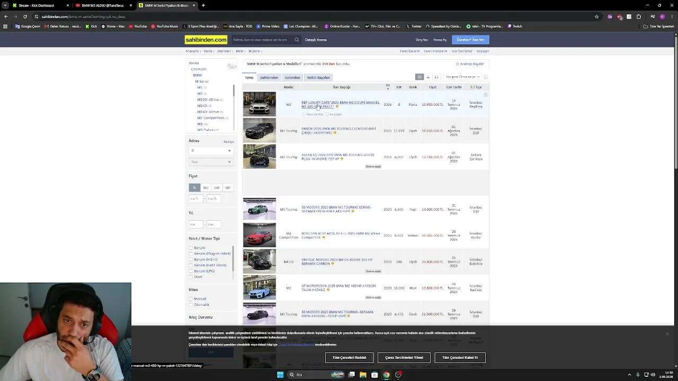Switch to the BMW M5 ALDIKI browser tab
The height and width of the screenshot is (381, 678).
pos(103,5)
